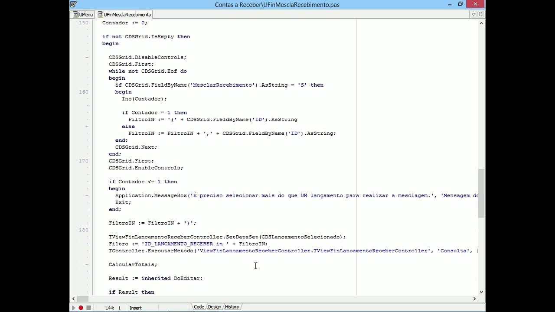The height and width of the screenshot is (312, 555).
Task: Close the current editor page
Action: point(480,14)
